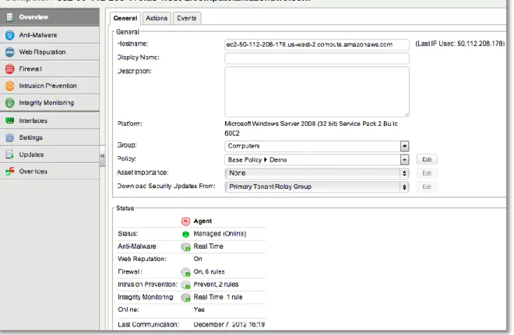This screenshot has width=514, height=335.
Task: Click the Updates sidebar icon
Action: (x=10, y=155)
